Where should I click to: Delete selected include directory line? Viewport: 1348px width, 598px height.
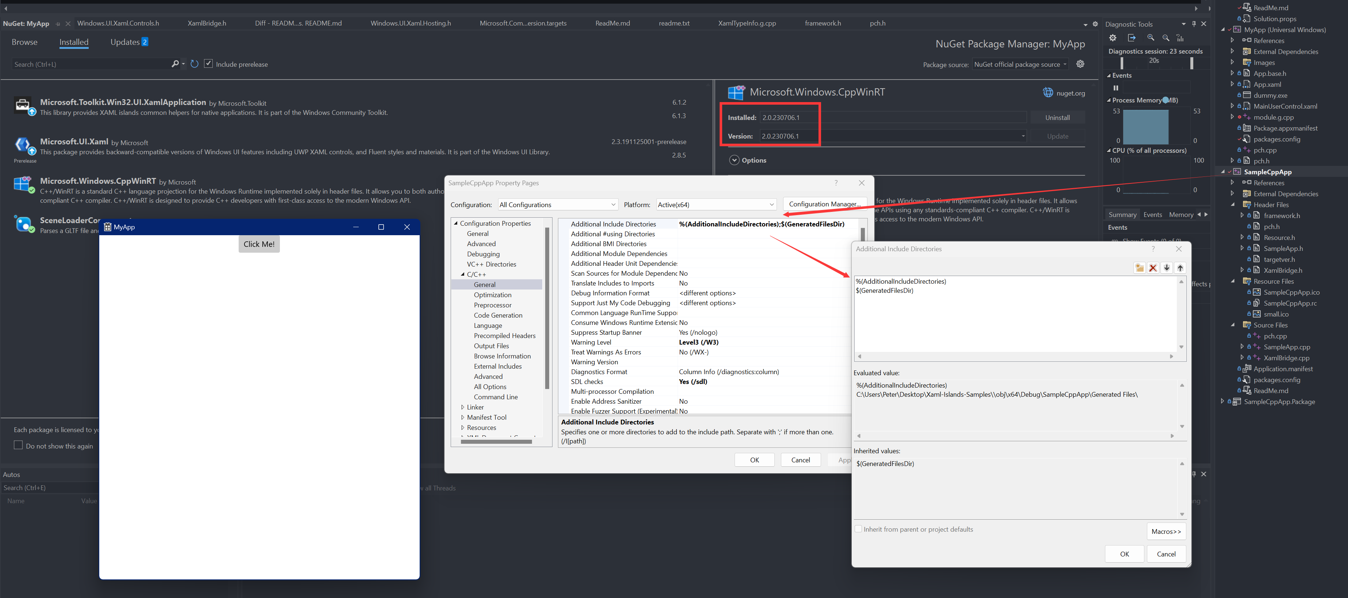(x=1153, y=268)
